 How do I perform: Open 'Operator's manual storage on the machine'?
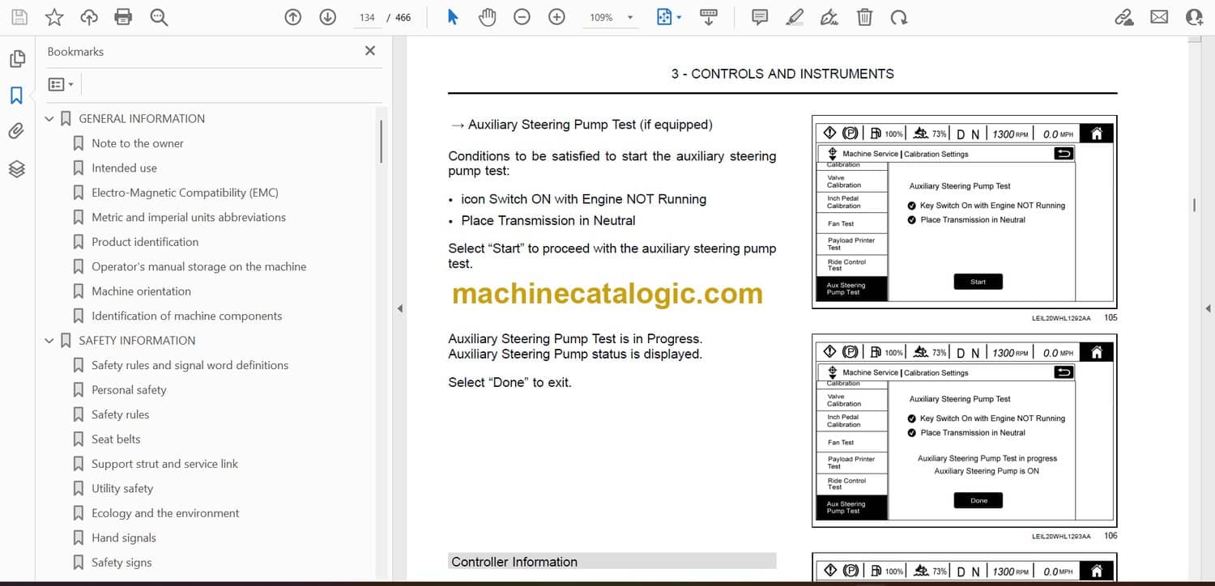199,267
